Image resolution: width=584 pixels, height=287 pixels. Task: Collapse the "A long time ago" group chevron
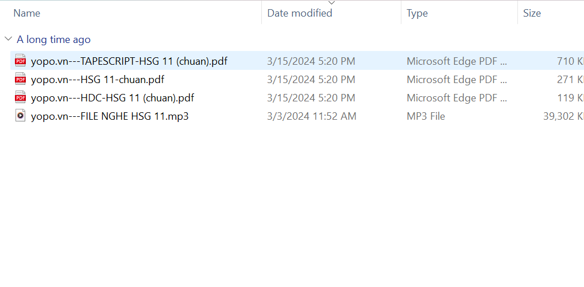[8, 39]
